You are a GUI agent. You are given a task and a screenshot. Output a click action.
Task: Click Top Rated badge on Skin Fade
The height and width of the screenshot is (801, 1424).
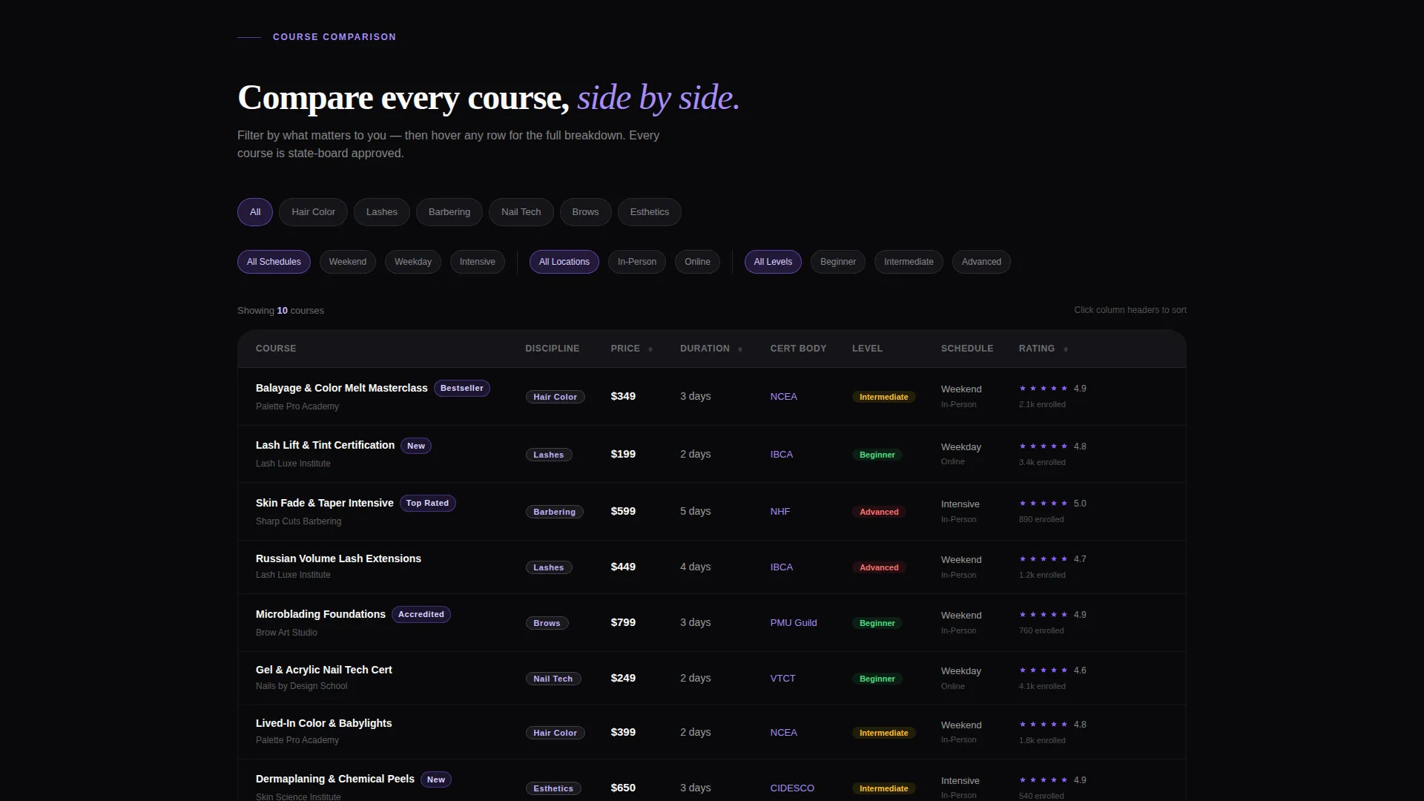point(427,503)
